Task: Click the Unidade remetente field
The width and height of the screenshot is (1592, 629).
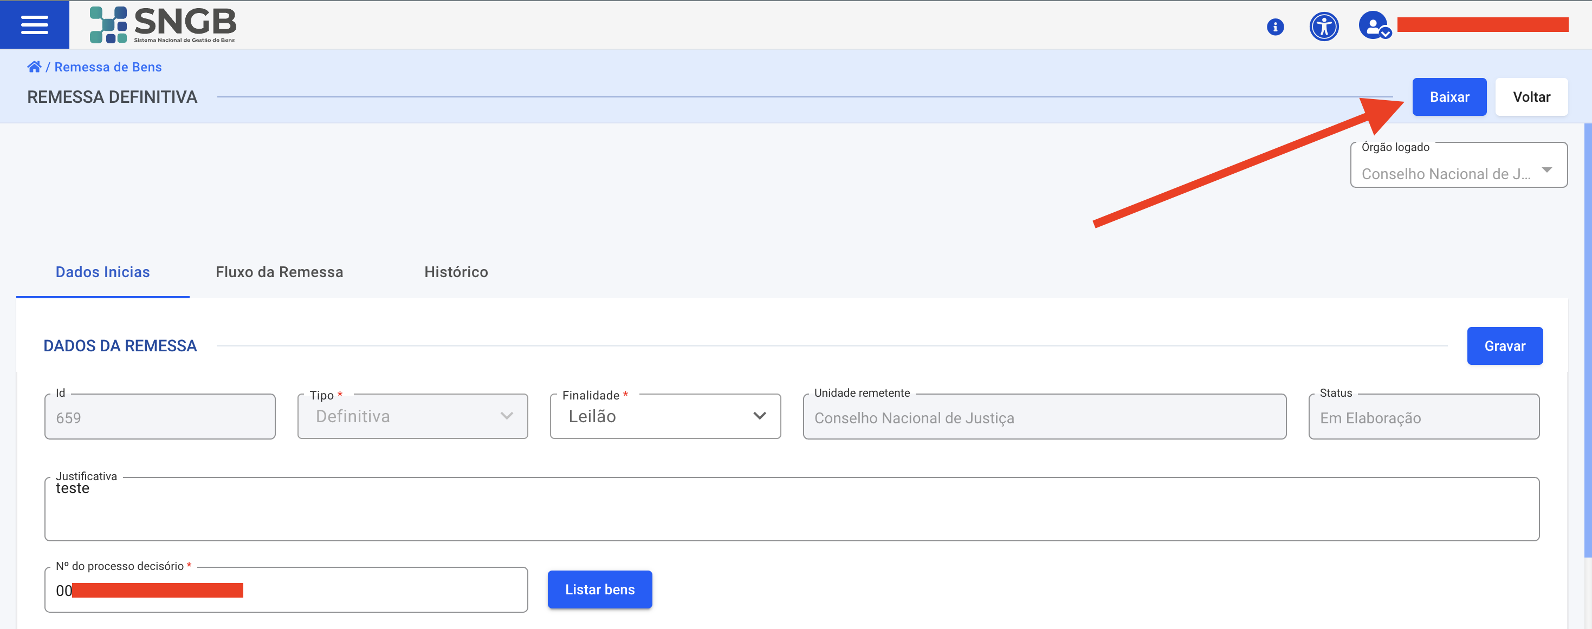Action: click(x=1044, y=417)
